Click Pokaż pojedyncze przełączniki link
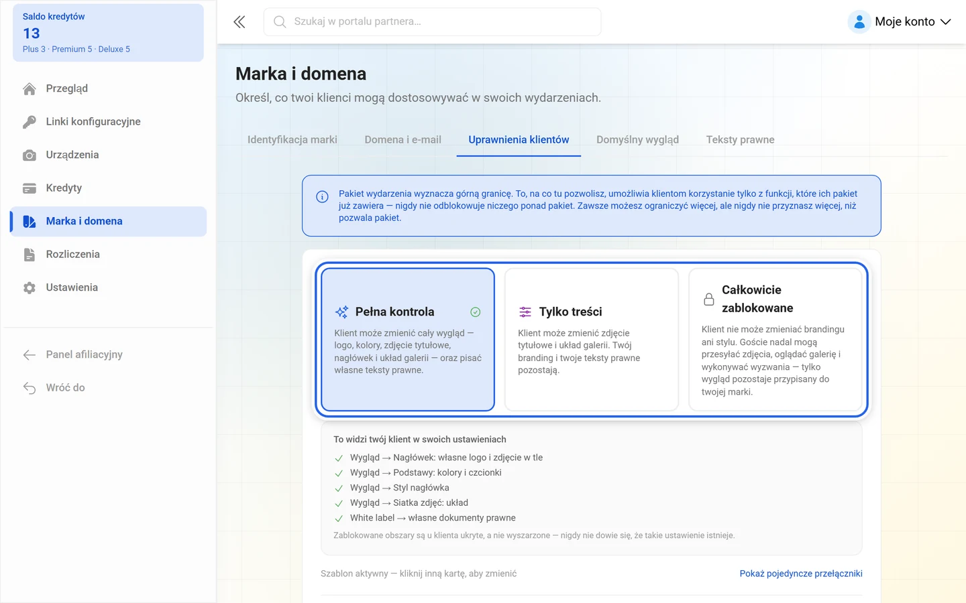Screen dimensions: 966x603 801,574
